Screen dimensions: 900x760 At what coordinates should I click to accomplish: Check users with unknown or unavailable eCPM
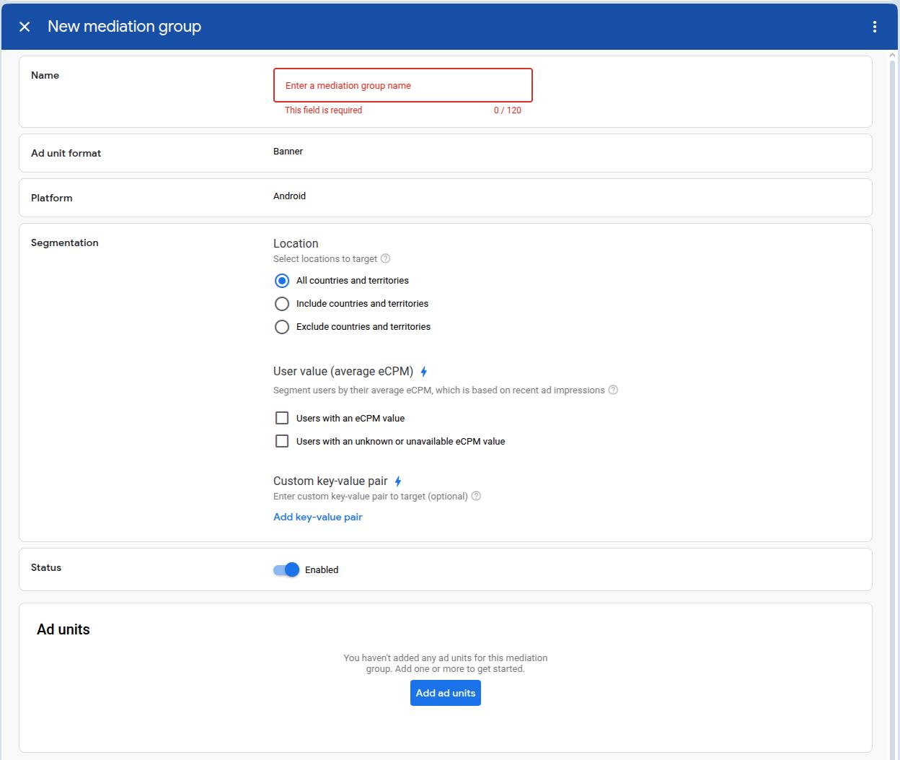click(x=282, y=441)
